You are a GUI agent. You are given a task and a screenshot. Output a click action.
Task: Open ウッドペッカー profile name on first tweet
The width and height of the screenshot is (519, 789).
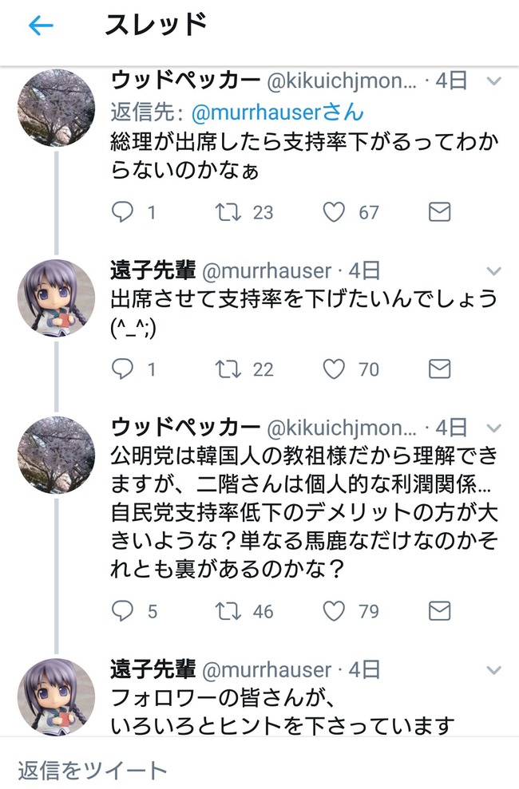point(184,81)
